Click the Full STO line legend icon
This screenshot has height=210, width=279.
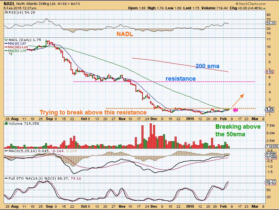coord(6,178)
